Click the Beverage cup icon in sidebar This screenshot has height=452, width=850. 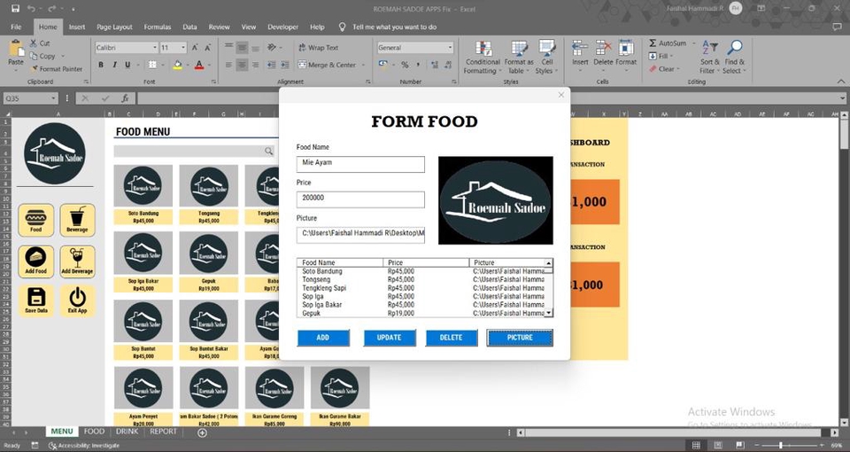click(77, 220)
